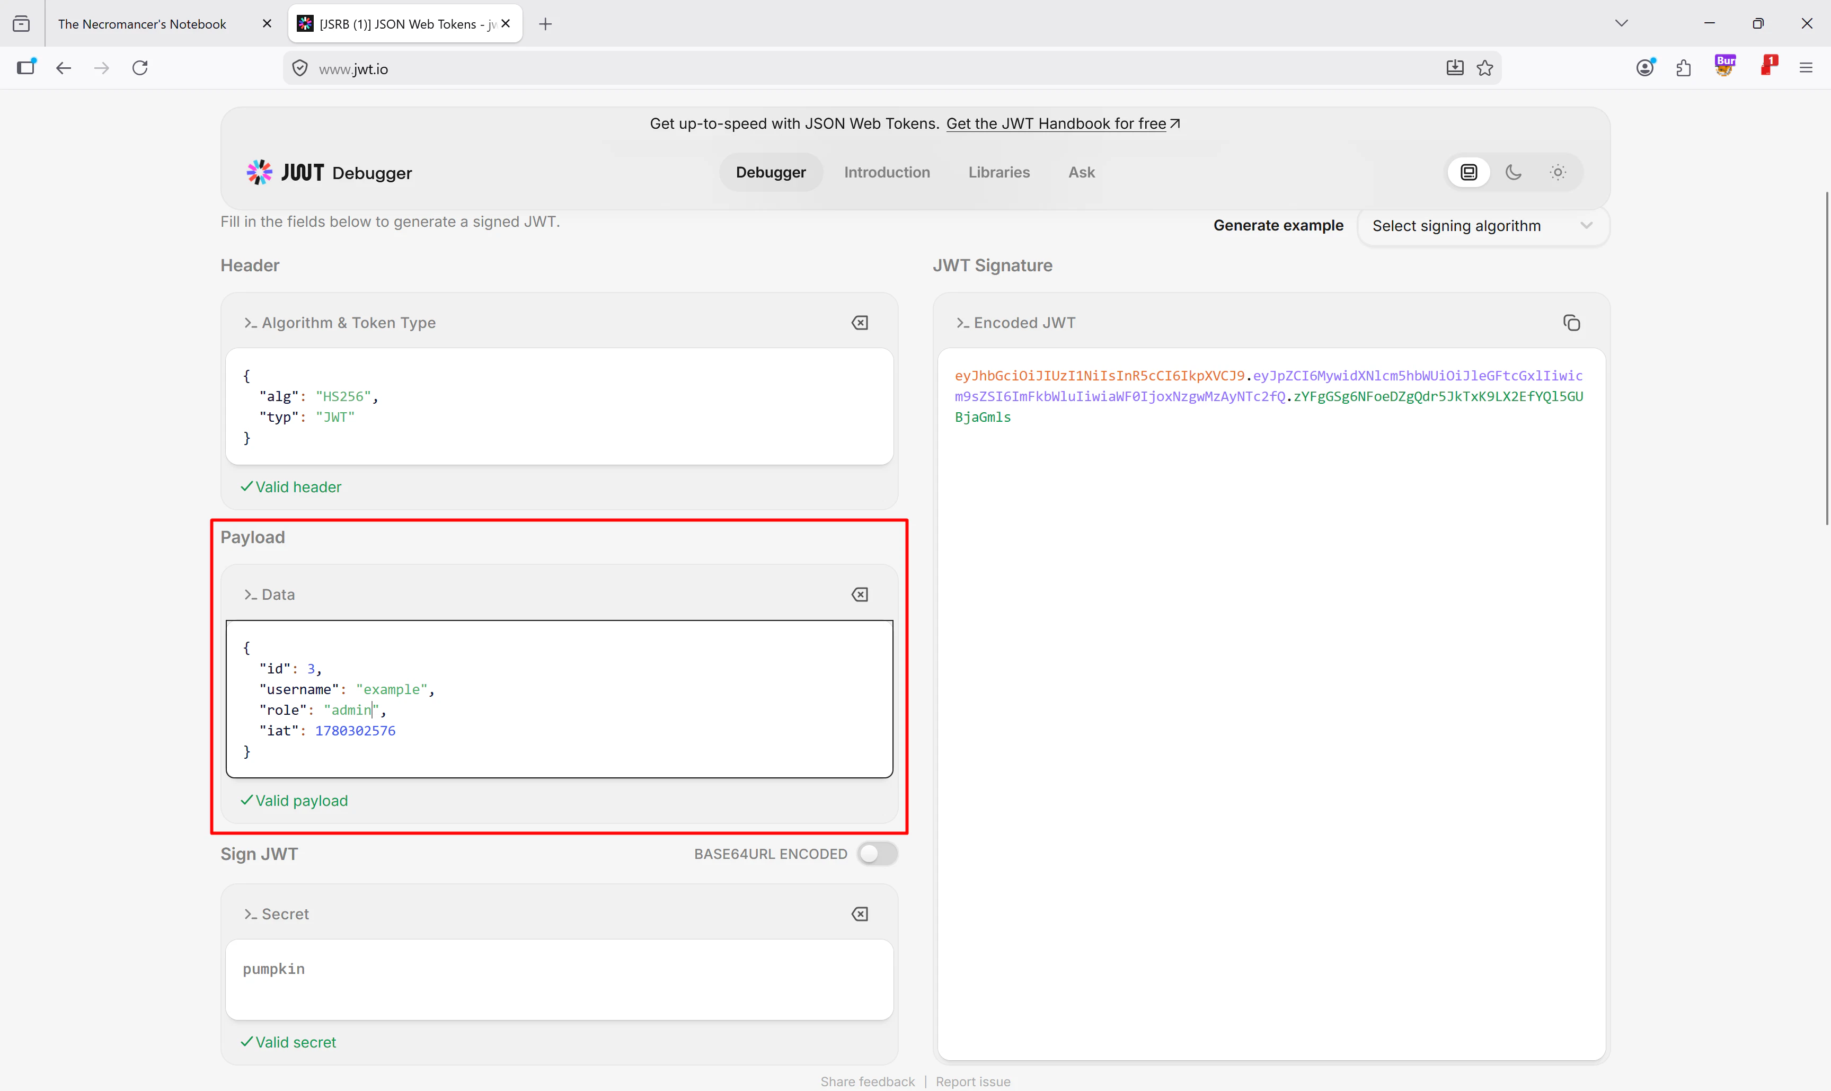Click the "JWT Signature" heading

(993, 265)
